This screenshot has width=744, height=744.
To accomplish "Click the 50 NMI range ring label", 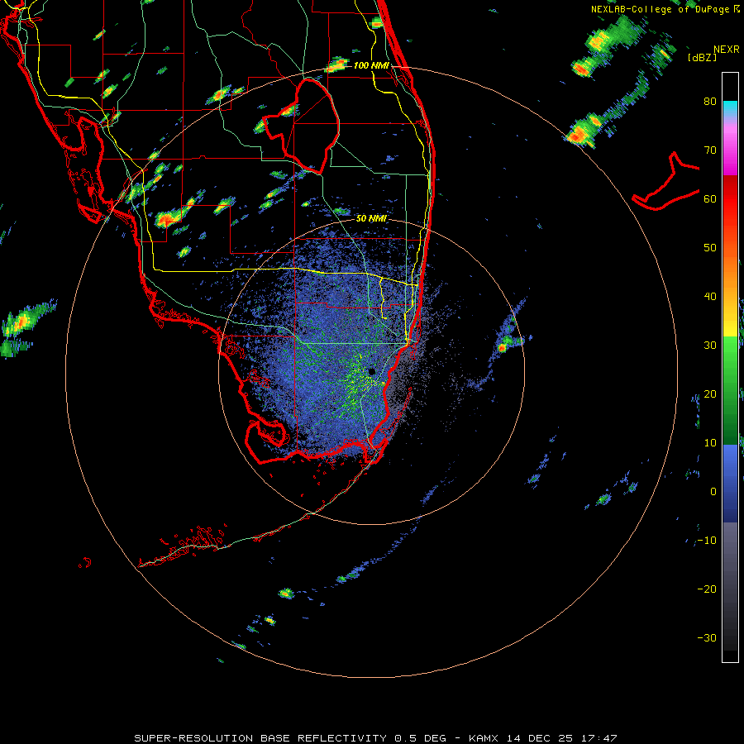I will pyautogui.click(x=371, y=218).
